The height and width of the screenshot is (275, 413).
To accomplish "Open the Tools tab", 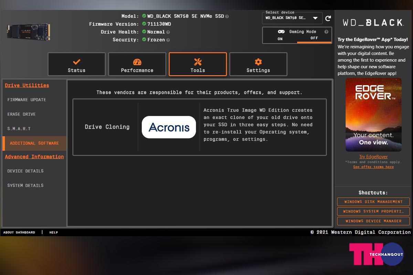I will pos(198,64).
